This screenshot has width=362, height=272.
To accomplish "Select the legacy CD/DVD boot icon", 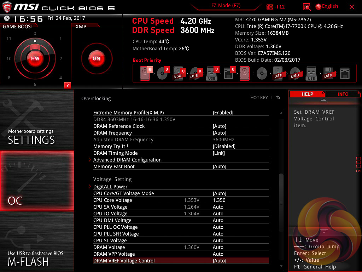I will coord(262,74).
